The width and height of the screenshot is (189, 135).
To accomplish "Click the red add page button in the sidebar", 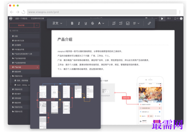I will click(22, 25).
